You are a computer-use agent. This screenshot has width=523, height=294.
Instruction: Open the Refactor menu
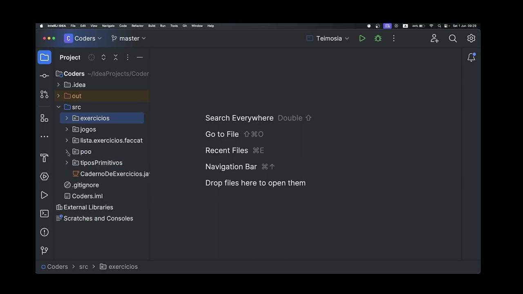pos(137,26)
